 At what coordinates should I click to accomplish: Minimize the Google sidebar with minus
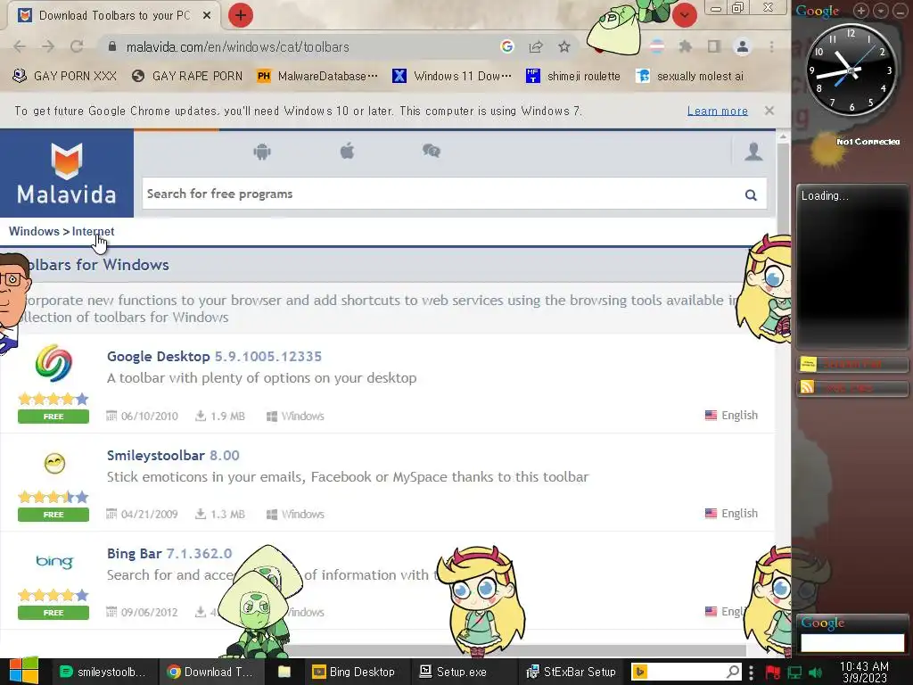pos(901,11)
